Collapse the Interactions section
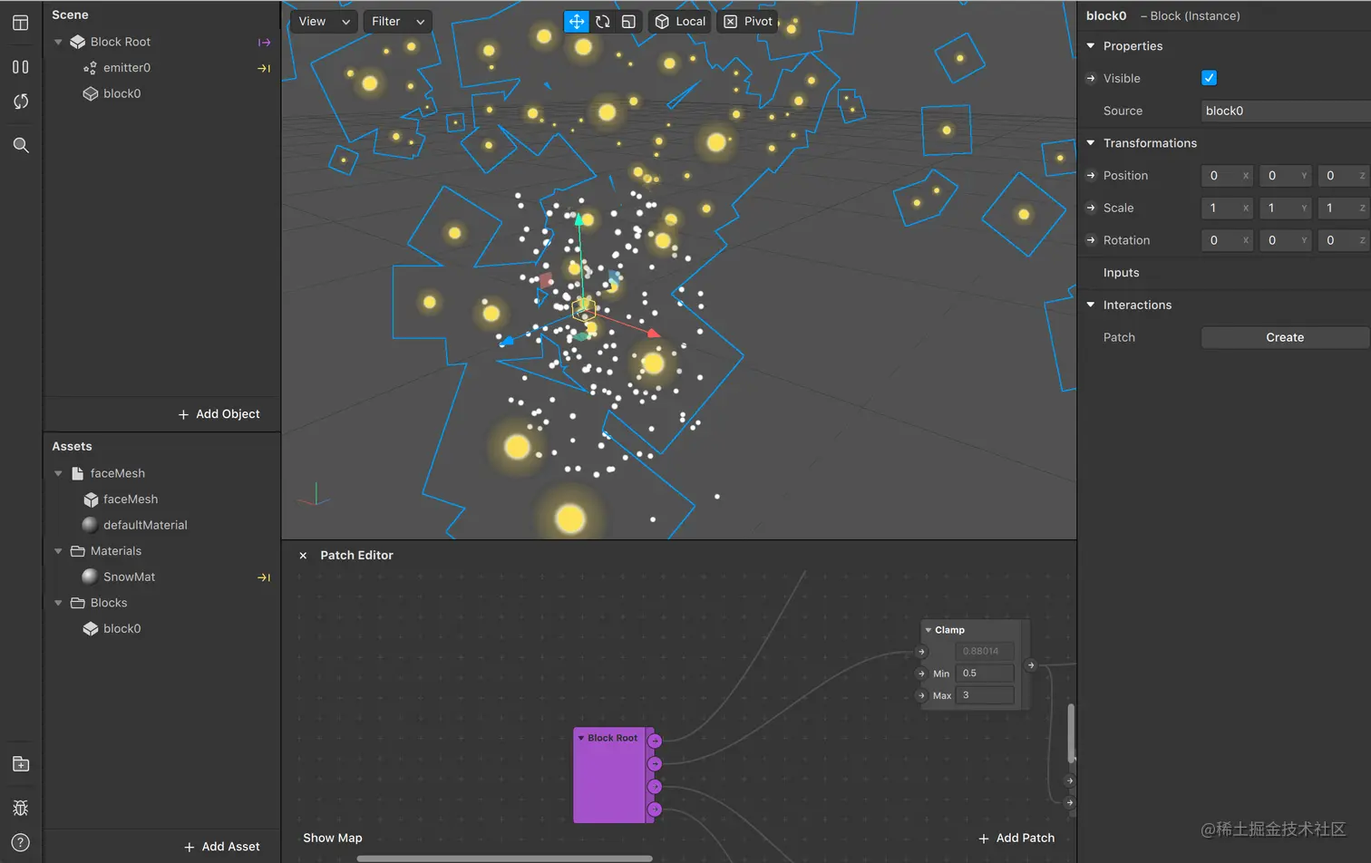Image resolution: width=1371 pixels, height=863 pixels. pos(1091,305)
